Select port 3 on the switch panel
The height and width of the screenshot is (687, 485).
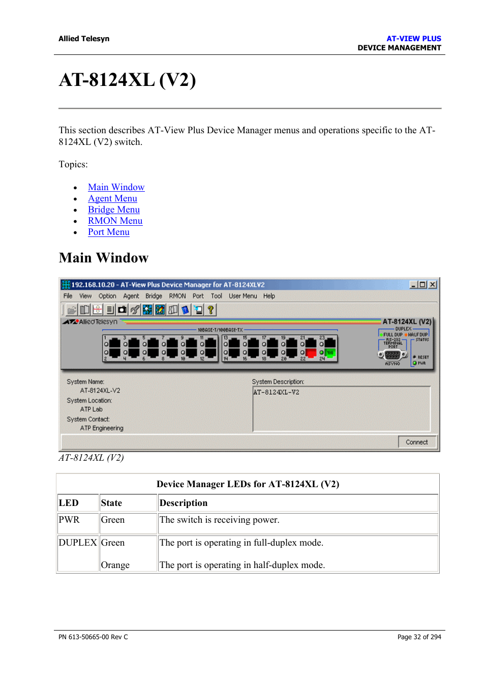134,343
